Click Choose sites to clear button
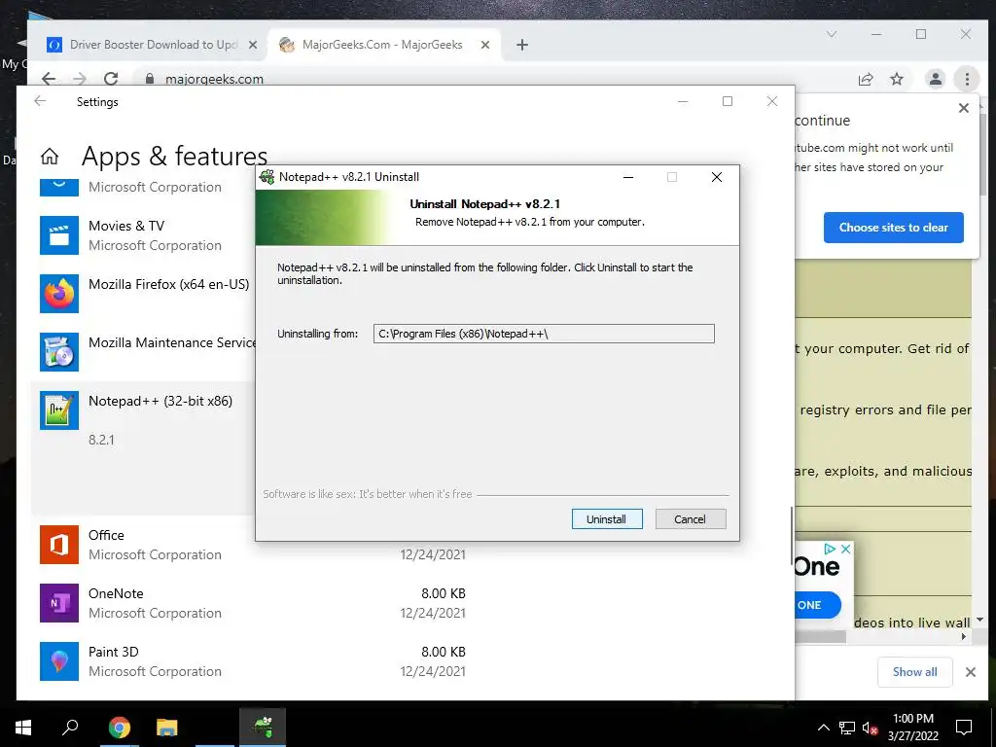The height and width of the screenshot is (747, 996). [x=893, y=228]
